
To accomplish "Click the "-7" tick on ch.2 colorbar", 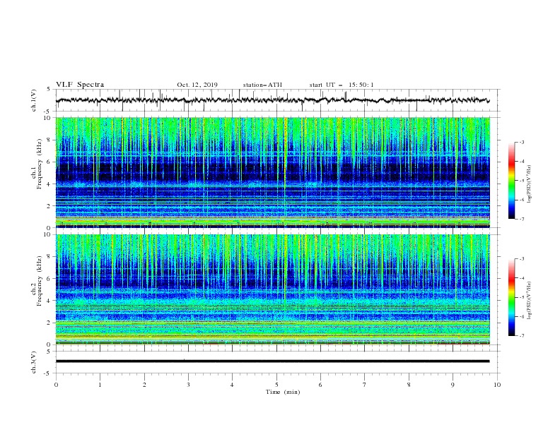I will 521,336.
